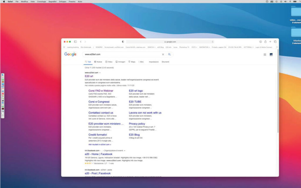Viewport: 301px width, 188px height.
Task: Select the Tutti results tab
Action: (x=88, y=62)
